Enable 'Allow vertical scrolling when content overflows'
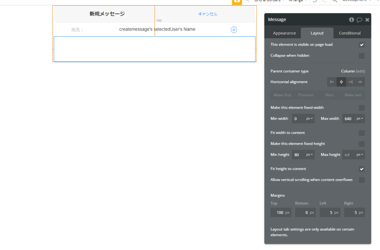The width and height of the screenshot is (380, 250). pyautogui.click(x=362, y=180)
